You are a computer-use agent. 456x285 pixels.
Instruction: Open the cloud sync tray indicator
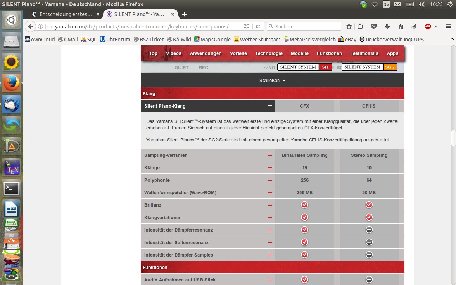(363, 4)
